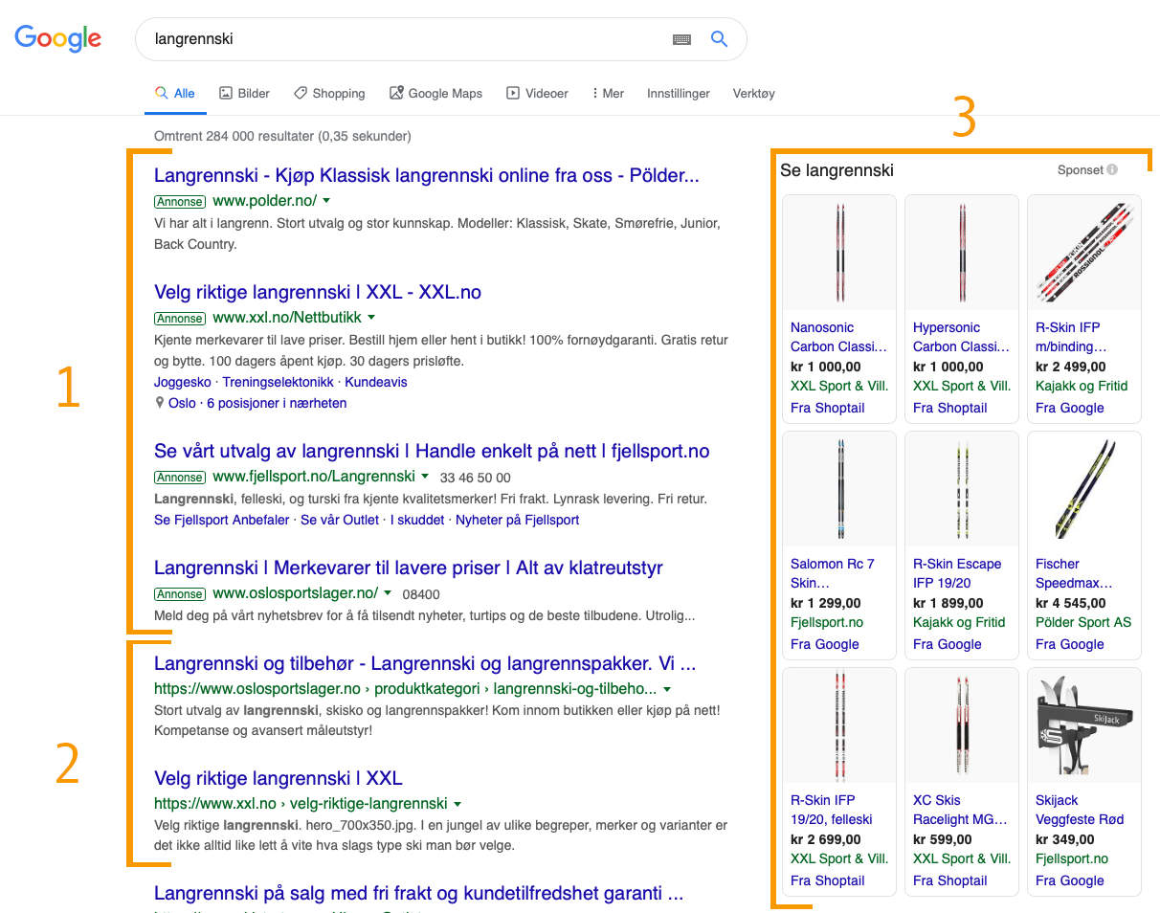This screenshot has width=1160, height=913.
Task: Open the Fischer Speedmax… product title
Action: tap(1076, 573)
